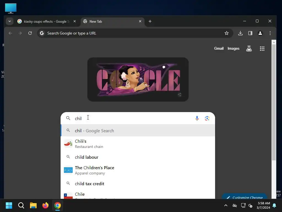
Task: Pick The Children's Place suggestion
Action: 138,170
